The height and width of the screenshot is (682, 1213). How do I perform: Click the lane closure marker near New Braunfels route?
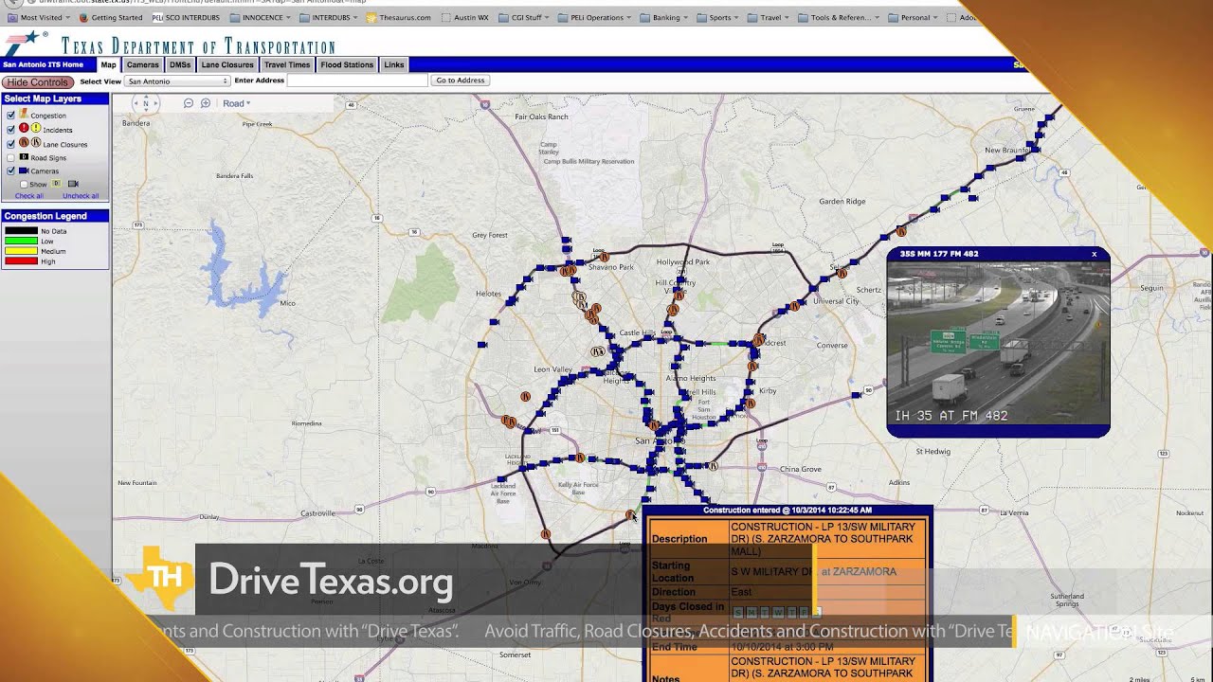point(901,230)
